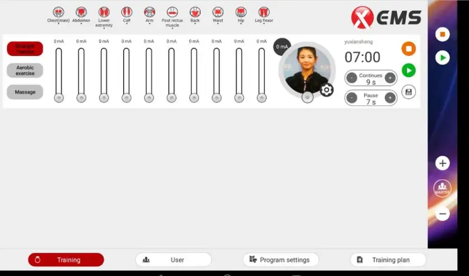Click the dark 0 mA total badge
Screen dimensions: 469x276
point(282,46)
